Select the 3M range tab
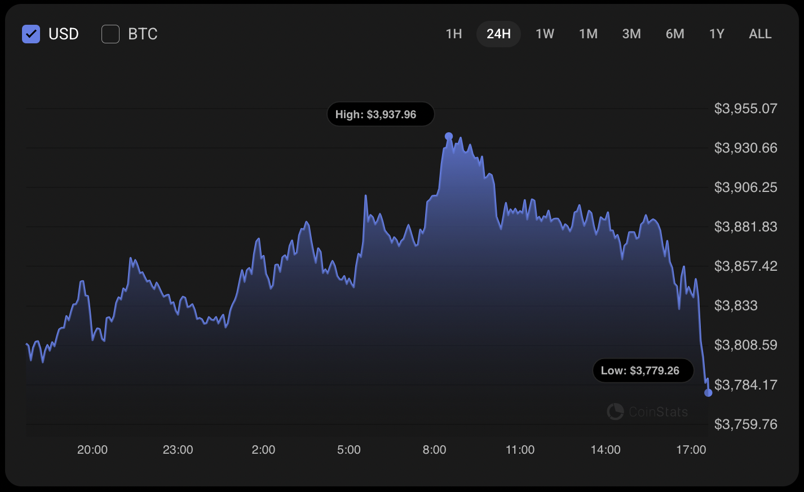 [631, 34]
